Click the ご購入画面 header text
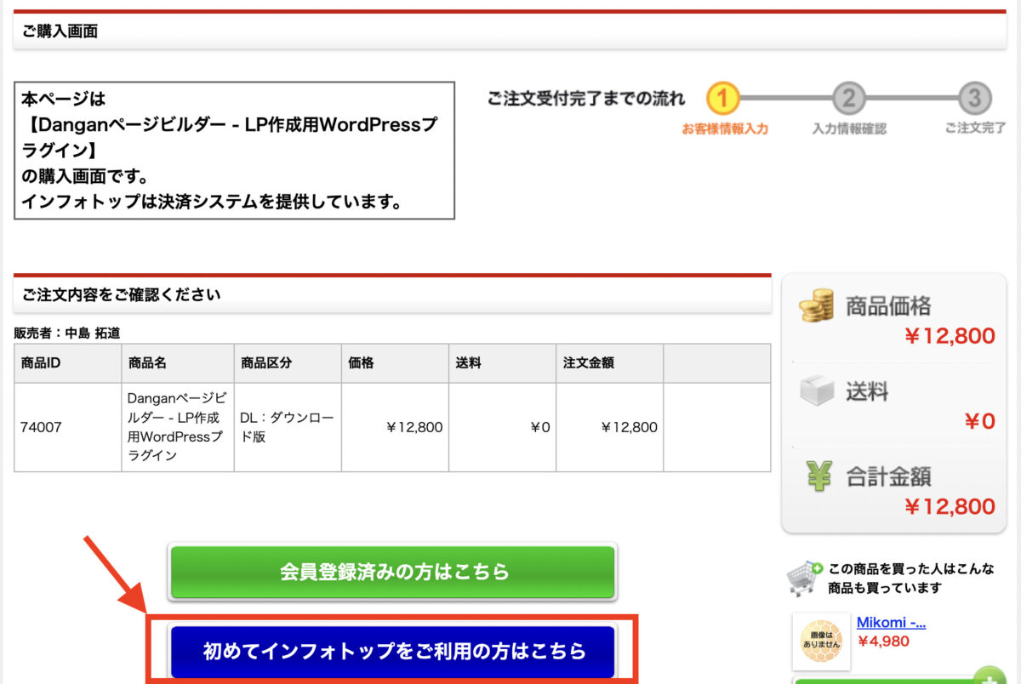Viewport: 1021px width, 684px height. click(x=60, y=31)
